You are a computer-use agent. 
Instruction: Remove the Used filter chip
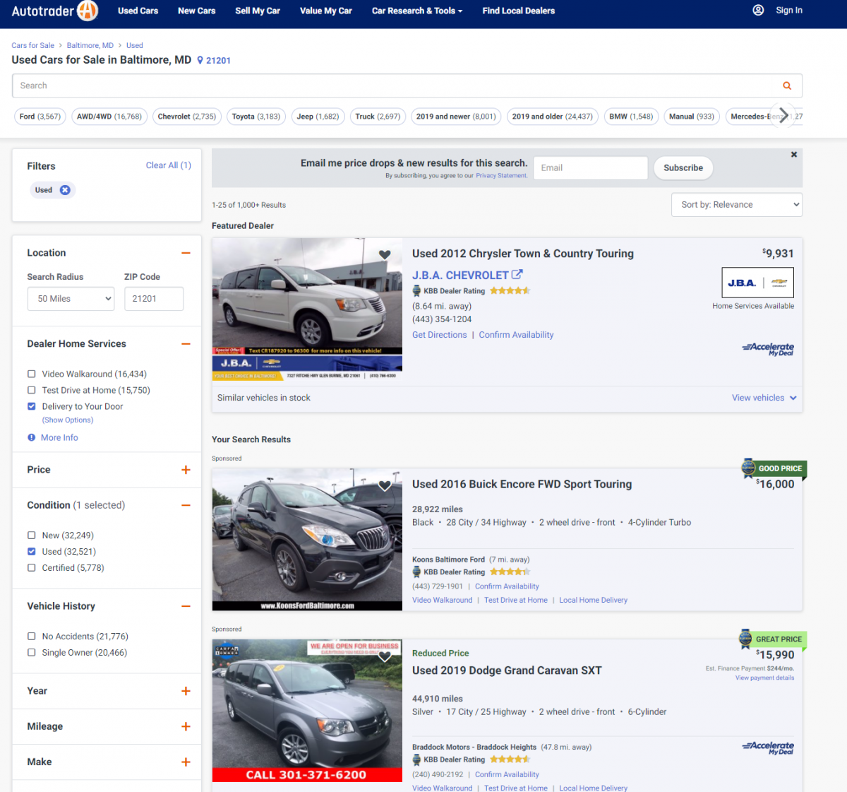click(65, 190)
